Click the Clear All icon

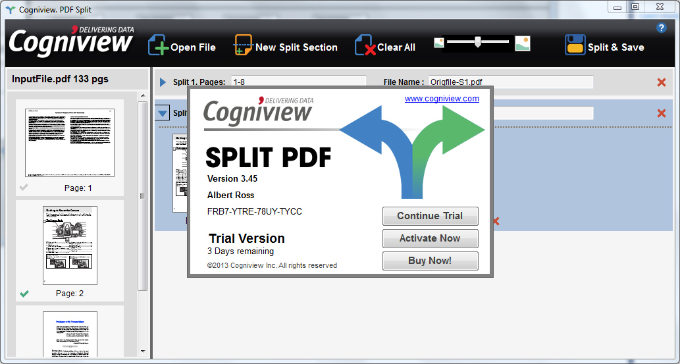(365, 45)
